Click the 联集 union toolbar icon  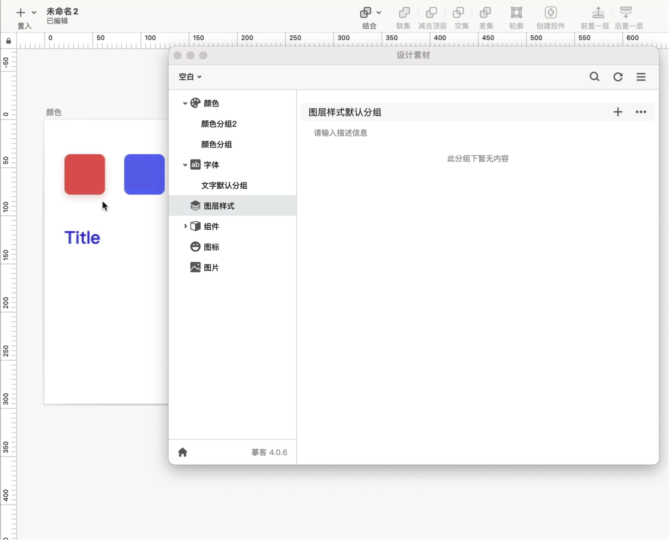tap(403, 13)
